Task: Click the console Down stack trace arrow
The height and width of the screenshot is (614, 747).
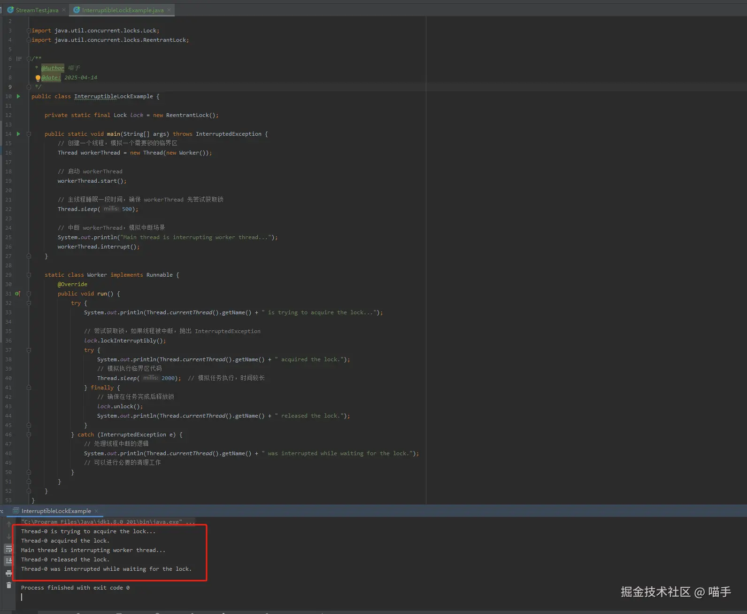Action: point(8,536)
